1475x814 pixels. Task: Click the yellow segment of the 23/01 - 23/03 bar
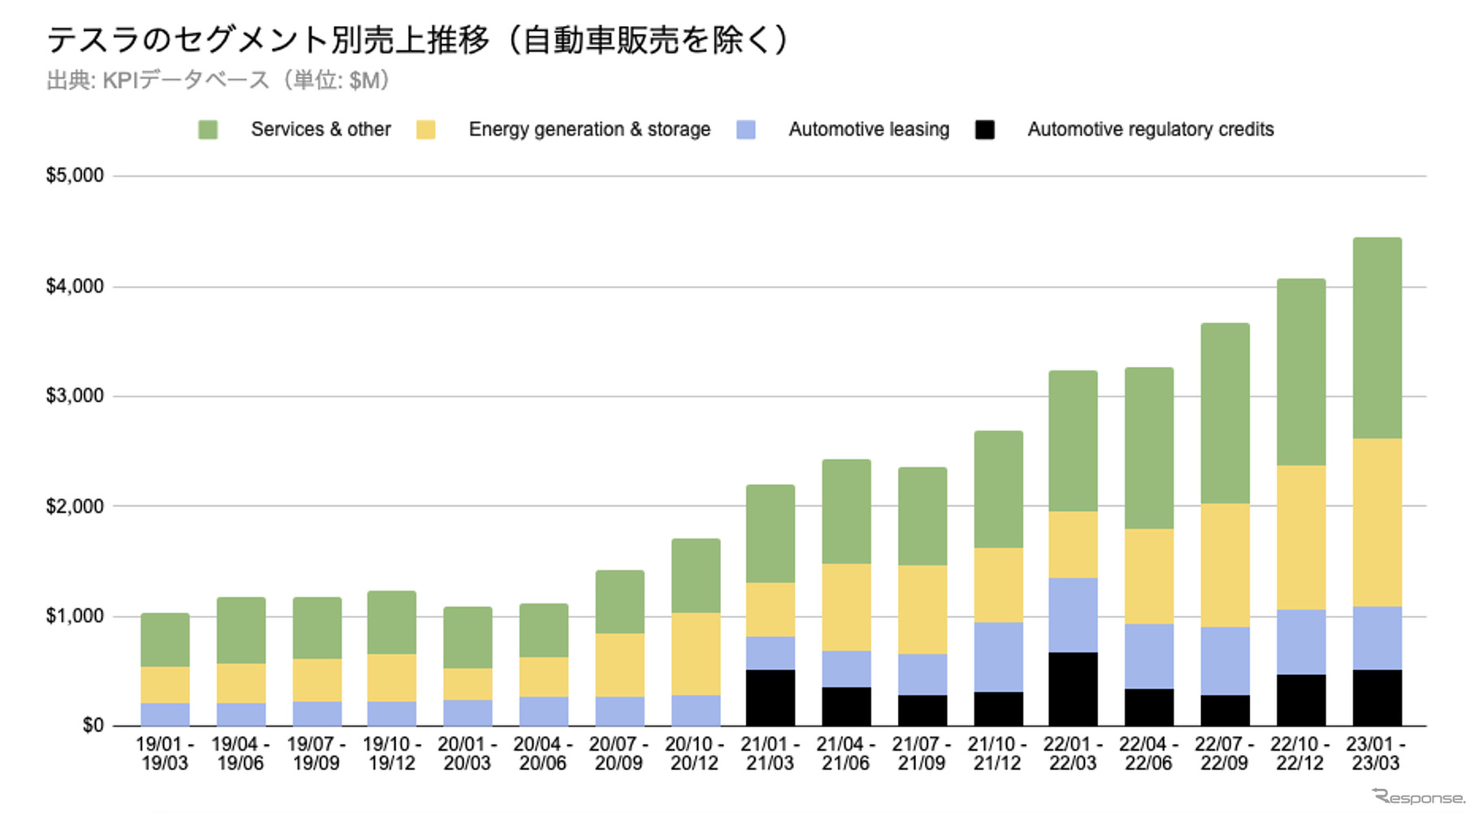[x=1377, y=522]
